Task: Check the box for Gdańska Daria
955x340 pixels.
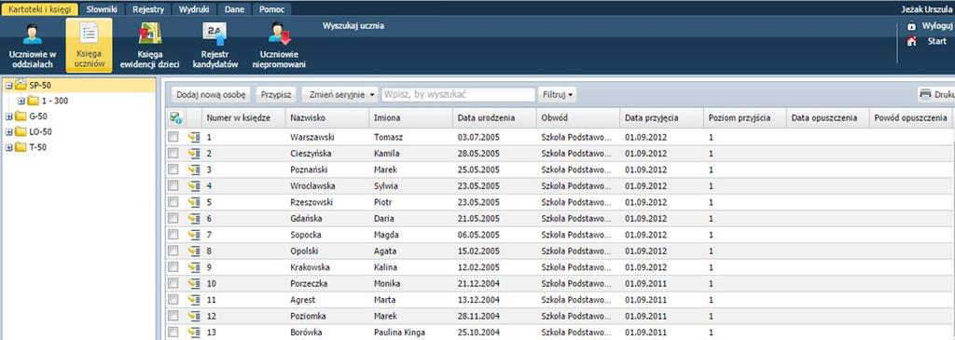Action: tap(173, 218)
